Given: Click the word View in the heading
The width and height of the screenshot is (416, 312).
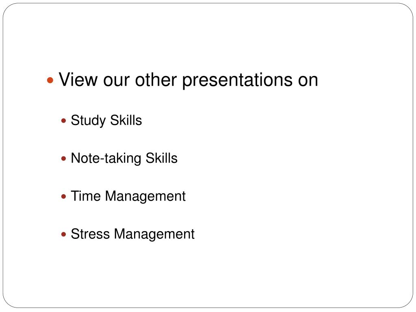Looking at the screenshot, I should [78, 79].
